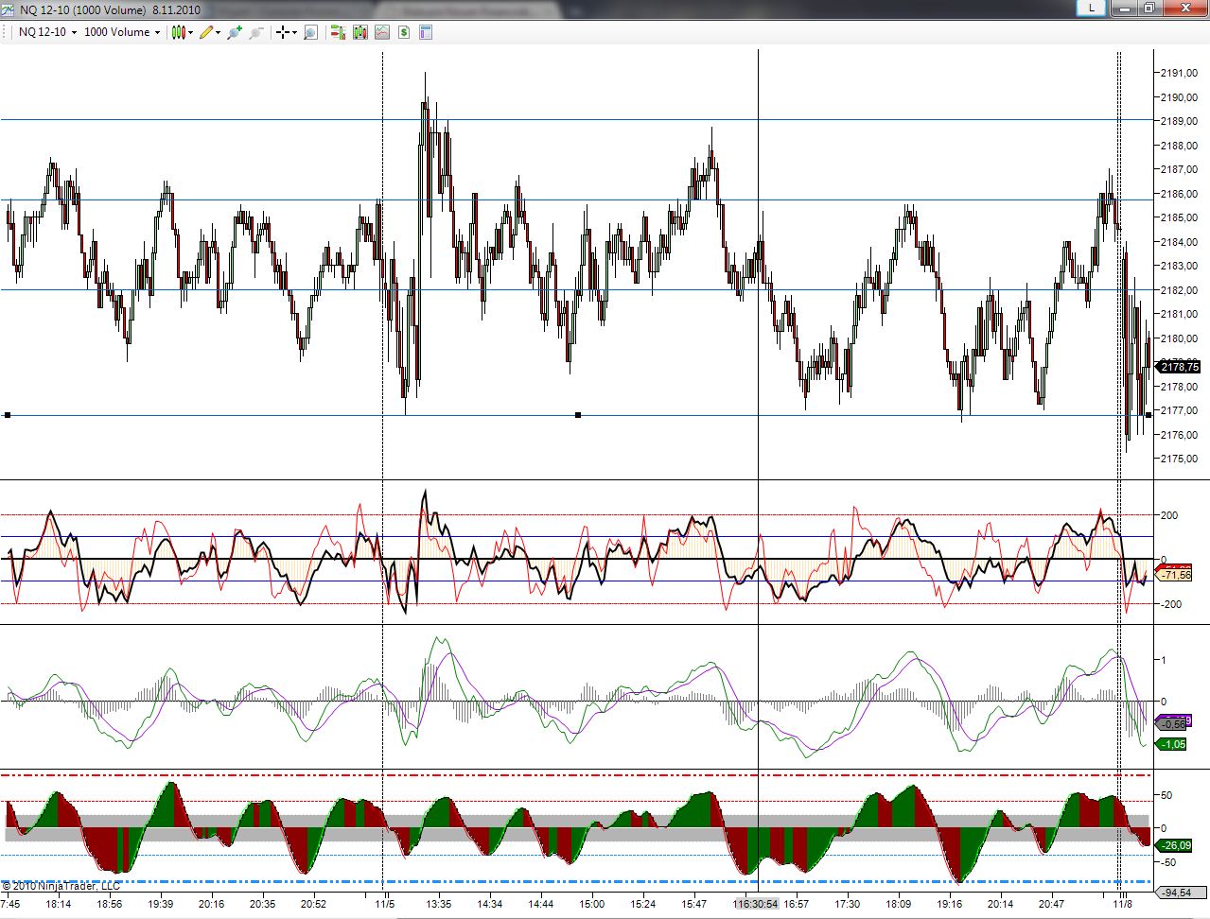Image resolution: width=1210 pixels, height=919 pixels.
Task: Open the NQ 12-10 instrument dropdown
Action: [47, 32]
